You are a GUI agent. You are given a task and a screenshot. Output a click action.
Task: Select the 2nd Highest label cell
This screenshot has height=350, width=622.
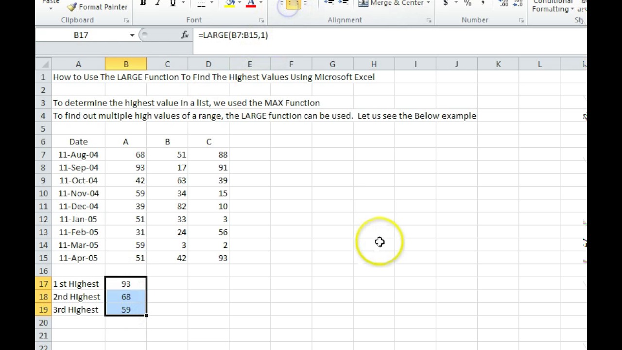pos(78,297)
